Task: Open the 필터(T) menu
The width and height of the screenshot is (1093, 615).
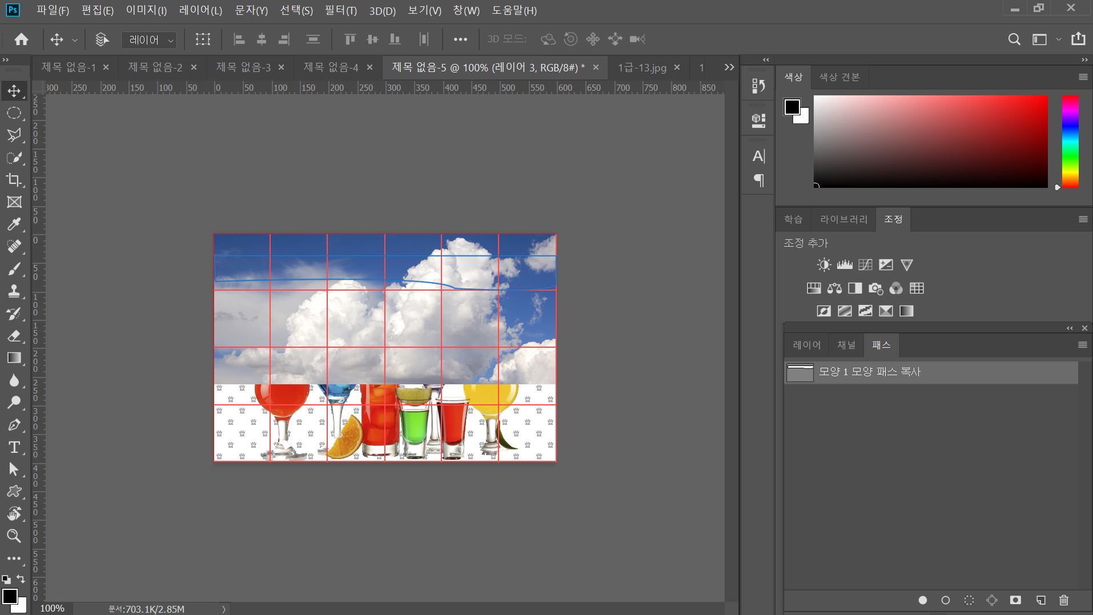Action: tap(340, 11)
